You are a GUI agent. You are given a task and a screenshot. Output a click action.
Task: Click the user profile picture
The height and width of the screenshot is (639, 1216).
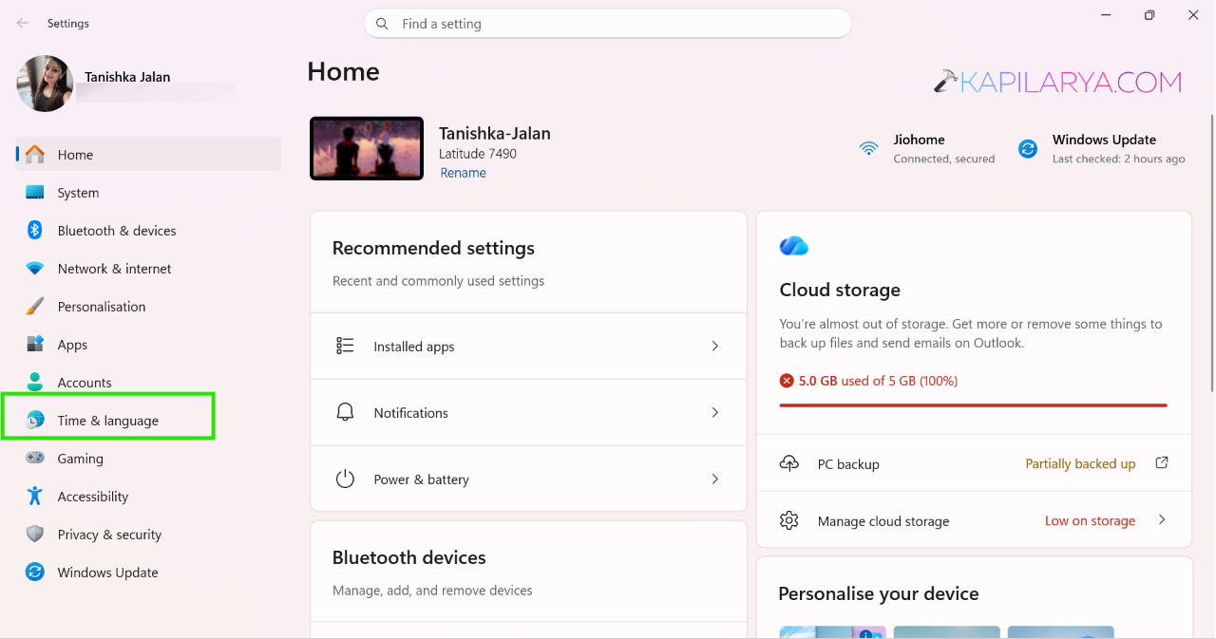pyautogui.click(x=45, y=84)
